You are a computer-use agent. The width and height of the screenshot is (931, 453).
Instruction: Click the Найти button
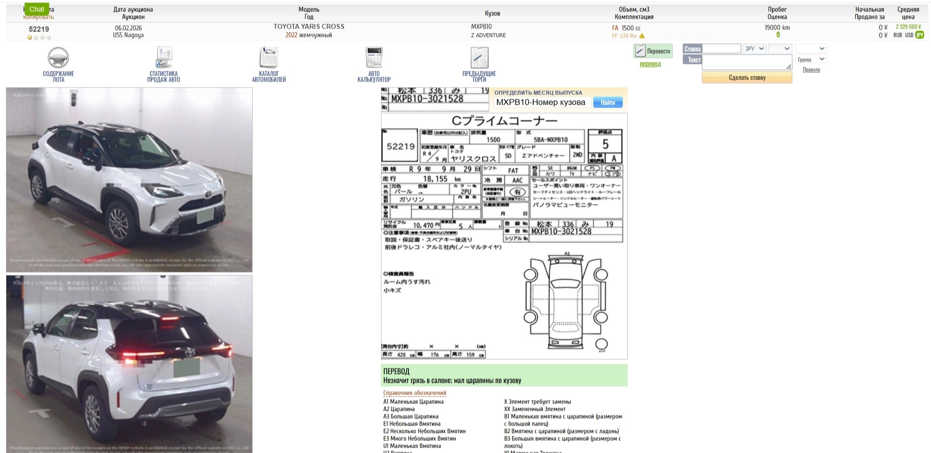pos(608,102)
